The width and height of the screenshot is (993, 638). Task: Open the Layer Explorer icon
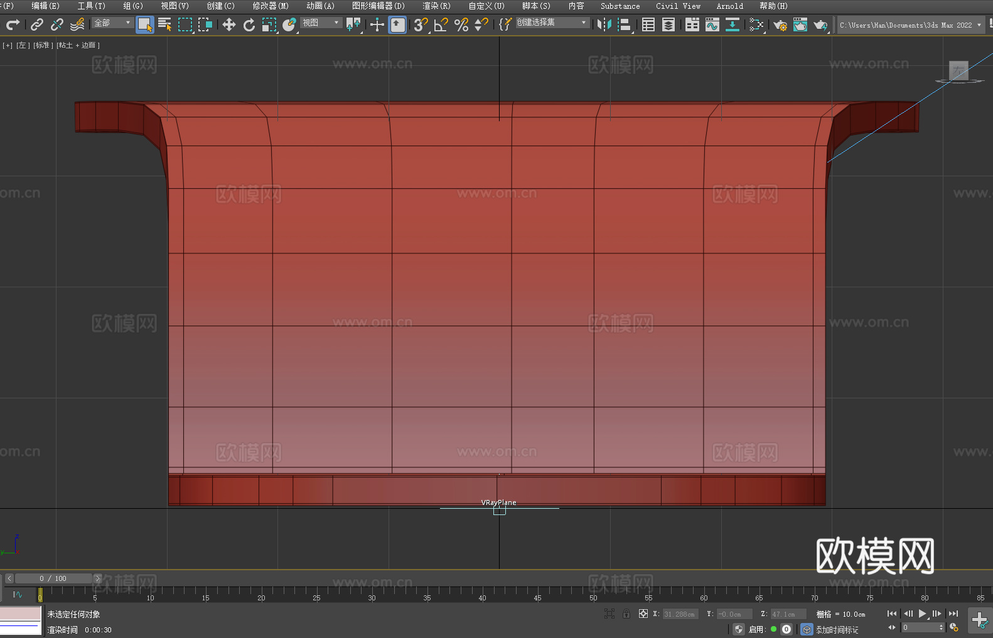[668, 24]
